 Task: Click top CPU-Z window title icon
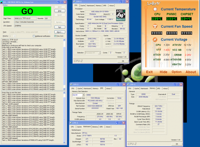[74, 2]
